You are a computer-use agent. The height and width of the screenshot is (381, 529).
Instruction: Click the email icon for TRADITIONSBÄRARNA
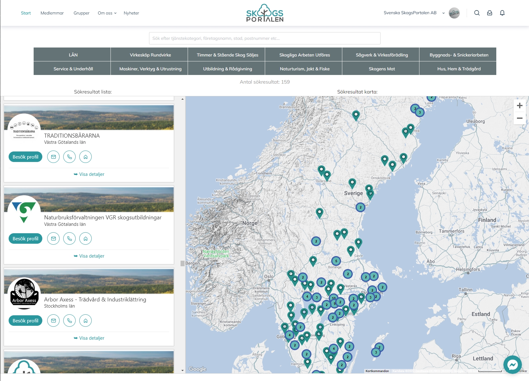[x=53, y=157]
